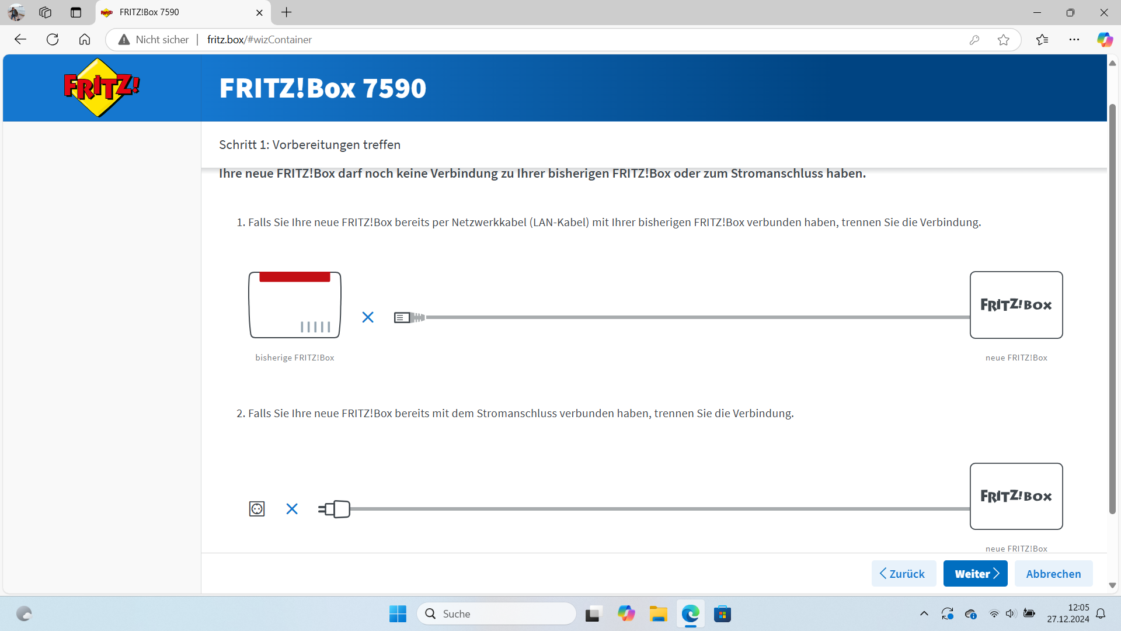The width and height of the screenshot is (1121, 631).
Task: Go to browser home page icon
Action: pyautogui.click(x=85, y=40)
